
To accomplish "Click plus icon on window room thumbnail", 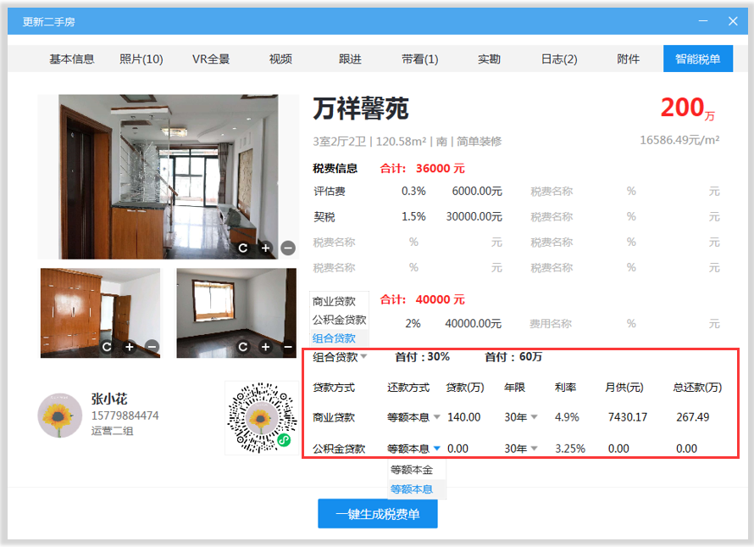I will click(x=265, y=346).
